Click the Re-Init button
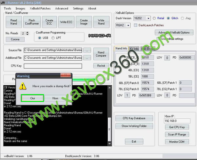The image size is (197, 160). 101,66
